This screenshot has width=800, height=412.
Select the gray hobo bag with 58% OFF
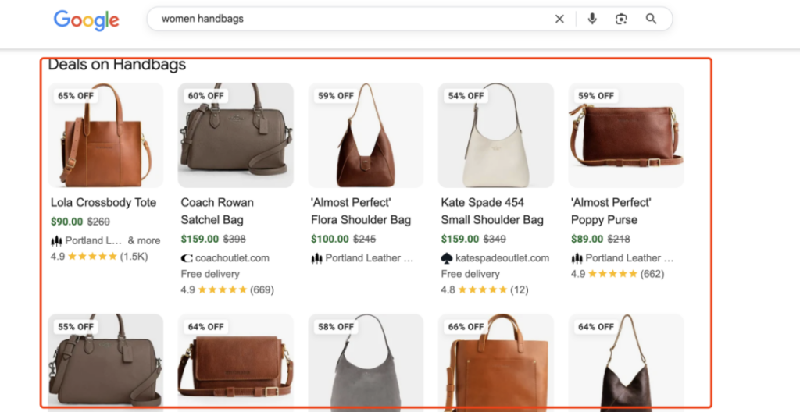[366, 362]
